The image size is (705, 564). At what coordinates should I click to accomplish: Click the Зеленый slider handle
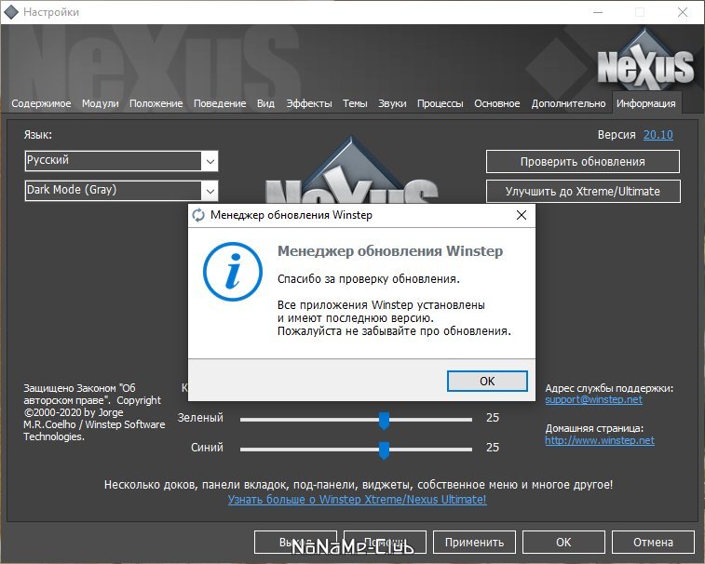click(384, 420)
